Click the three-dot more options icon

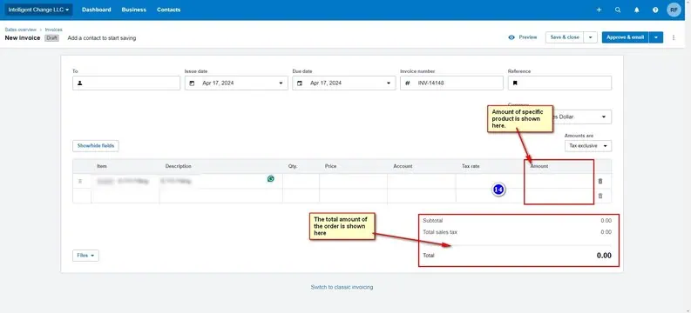(674, 37)
